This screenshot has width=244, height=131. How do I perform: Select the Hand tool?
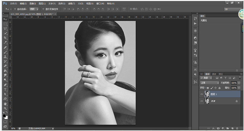5,104
